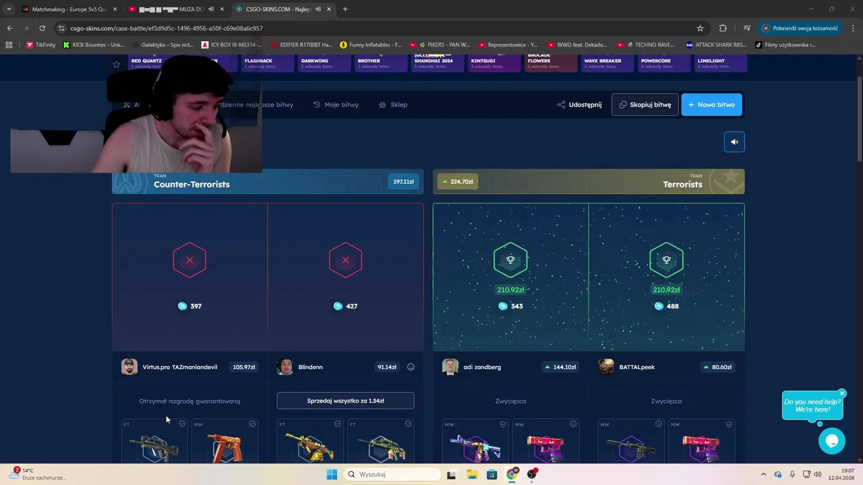This screenshot has height=485, width=863.
Task: Select the LIMELIGHT case tile
Action: (721, 63)
